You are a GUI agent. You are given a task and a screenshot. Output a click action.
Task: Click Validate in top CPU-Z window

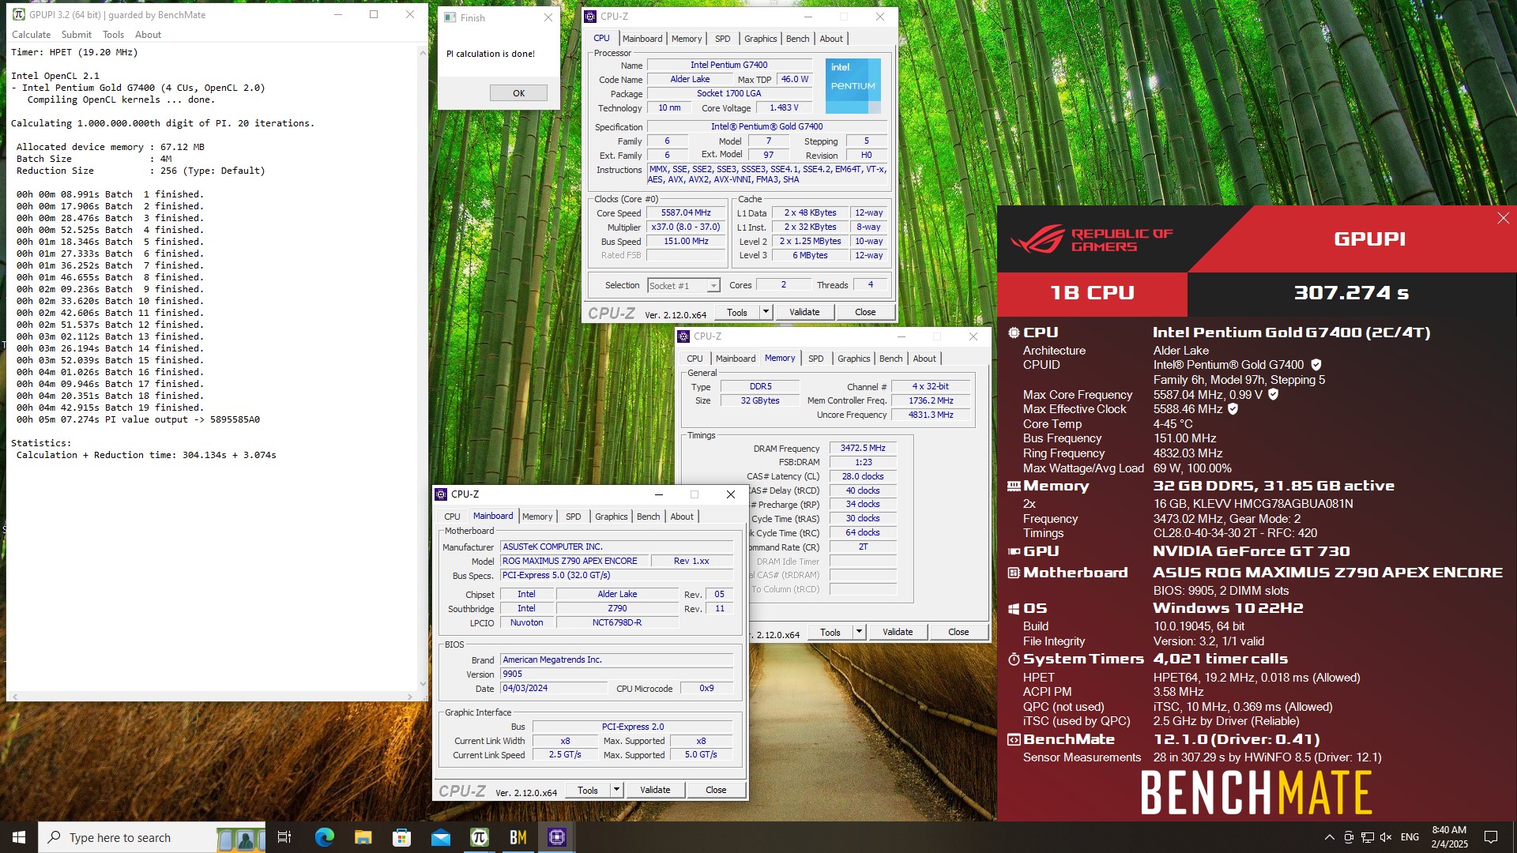point(804,312)
